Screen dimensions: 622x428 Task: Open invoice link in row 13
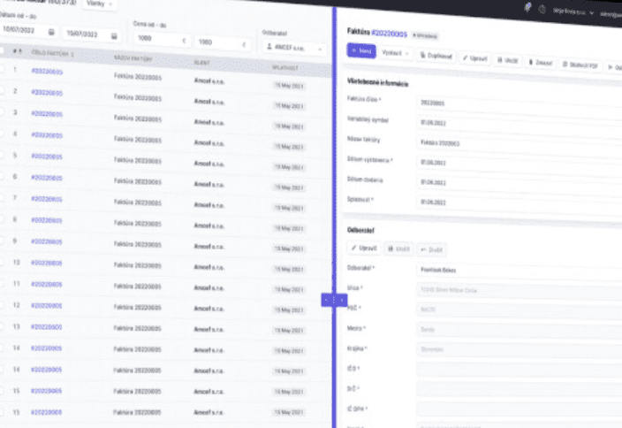(x=47, y=327)
